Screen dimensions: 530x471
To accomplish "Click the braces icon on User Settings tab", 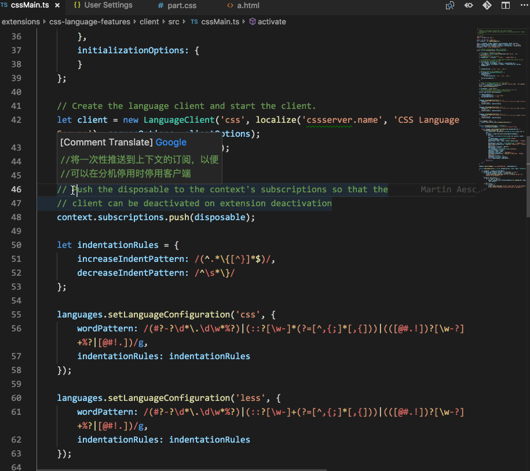I will coord(77,5).
